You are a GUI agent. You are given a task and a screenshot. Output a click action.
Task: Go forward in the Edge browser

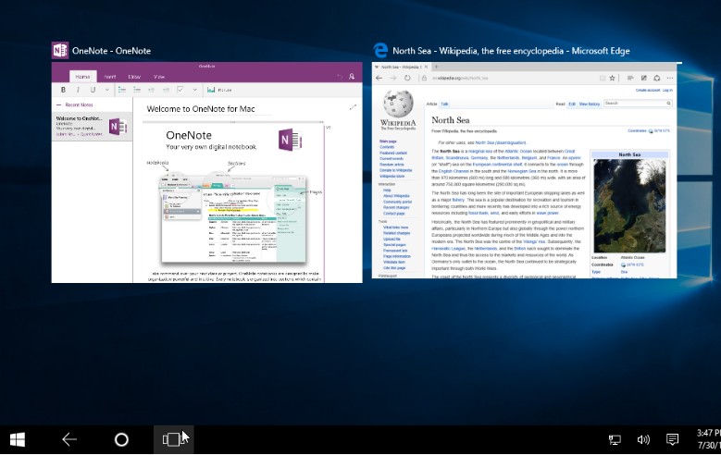coord(393,78)
